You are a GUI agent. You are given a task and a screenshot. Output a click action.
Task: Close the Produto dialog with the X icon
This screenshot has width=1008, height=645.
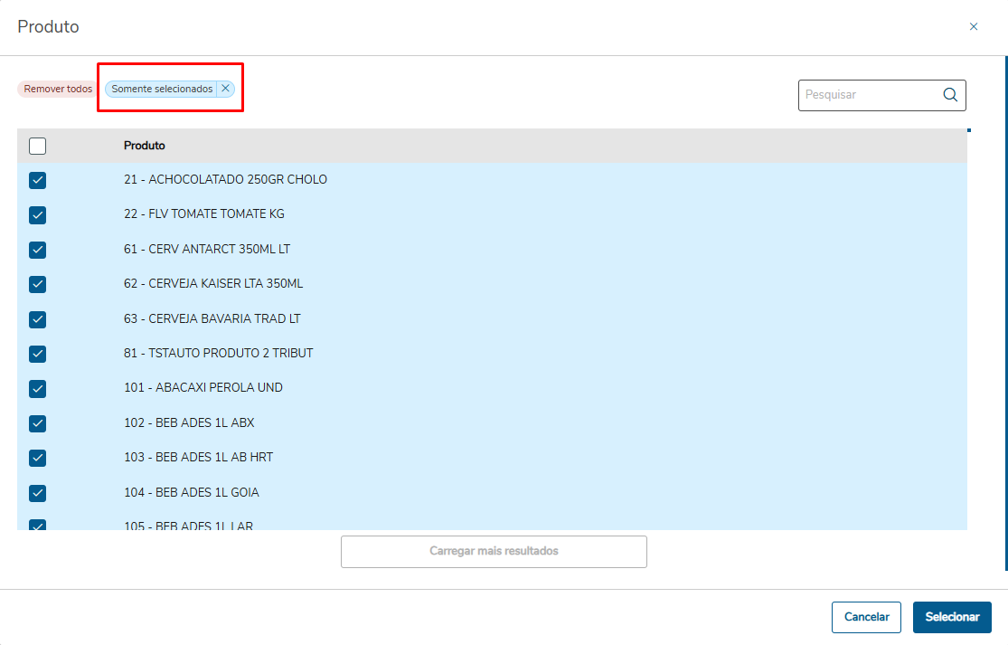[974, 26]
